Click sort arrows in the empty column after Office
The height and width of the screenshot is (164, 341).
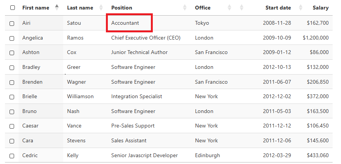click(241, 8)
